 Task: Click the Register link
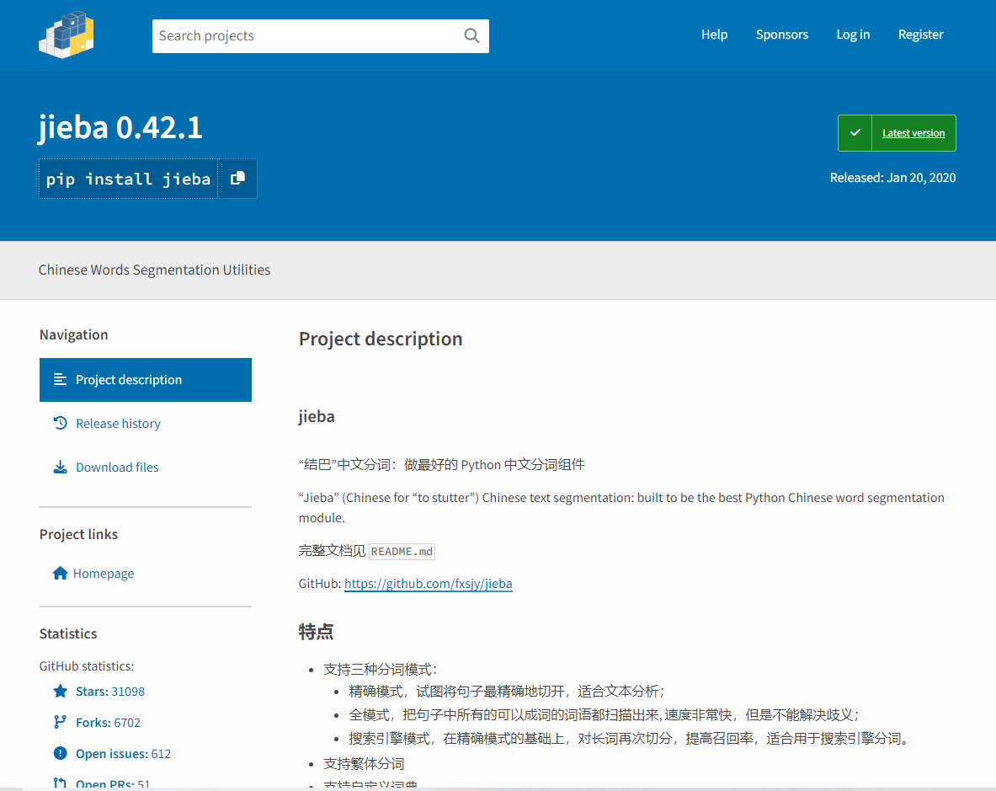tap(920, 35)
